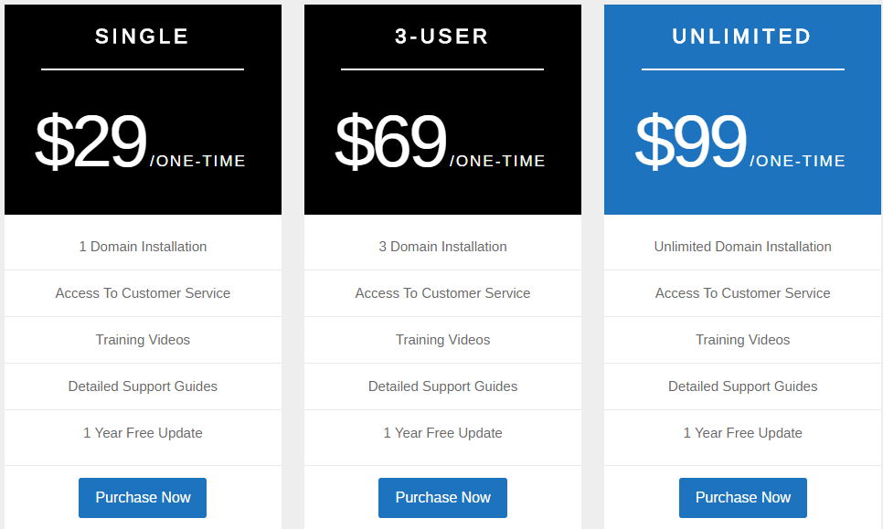Screen dimensions: 883x529
Task: Click 'Training Videos' in the 3-User plan
Action: [x=442, y=340]
